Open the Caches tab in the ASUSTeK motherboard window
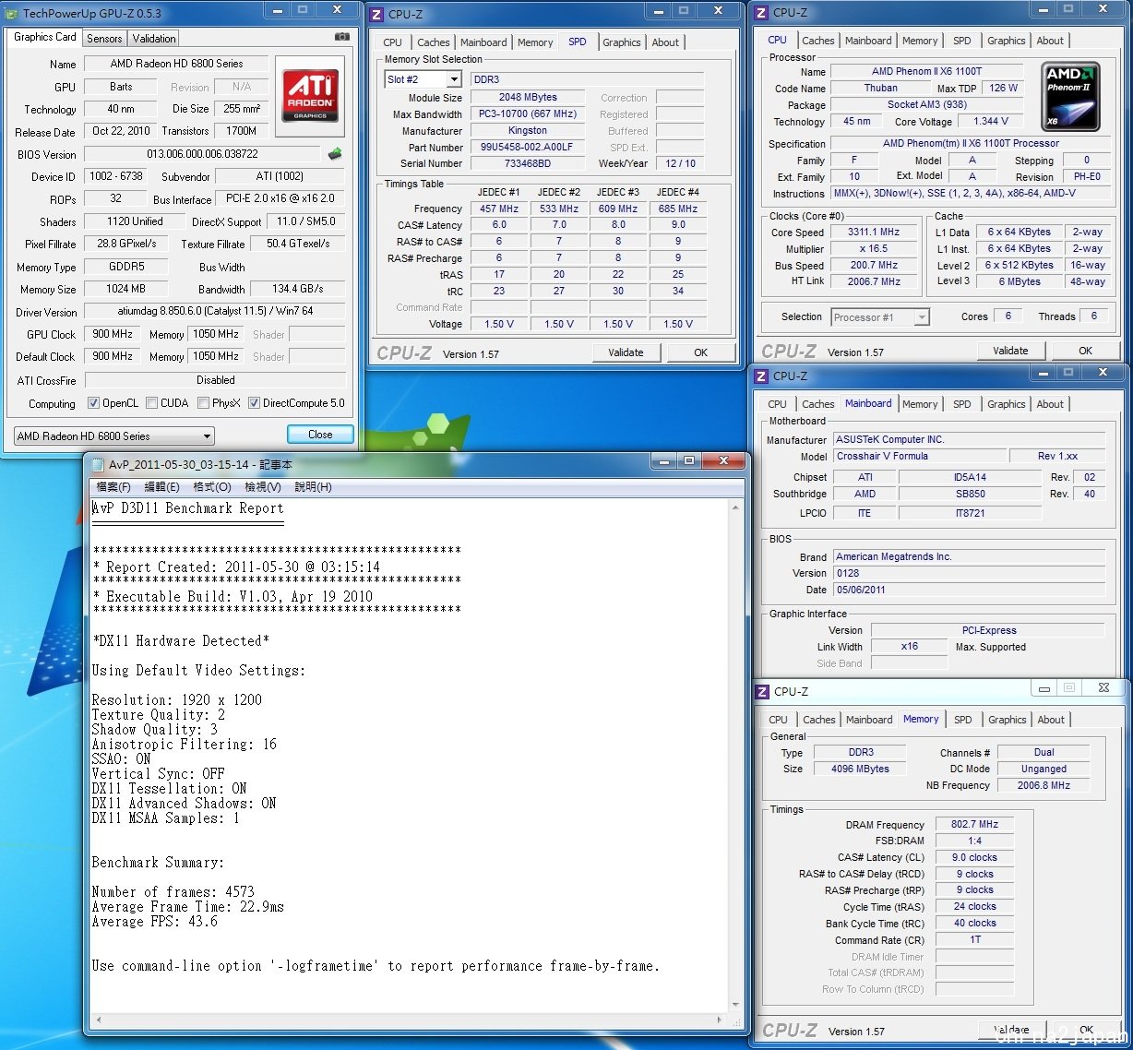1133x1050 pixels. (x=818, y=404)
